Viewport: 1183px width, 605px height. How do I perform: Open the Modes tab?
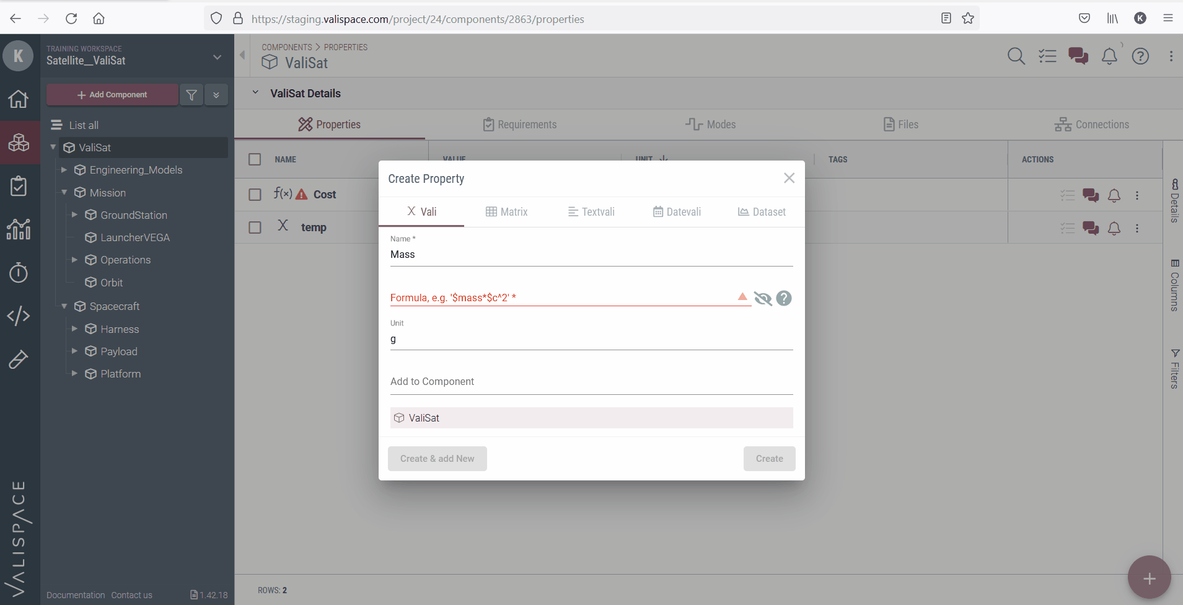click(x=711, y=125)
